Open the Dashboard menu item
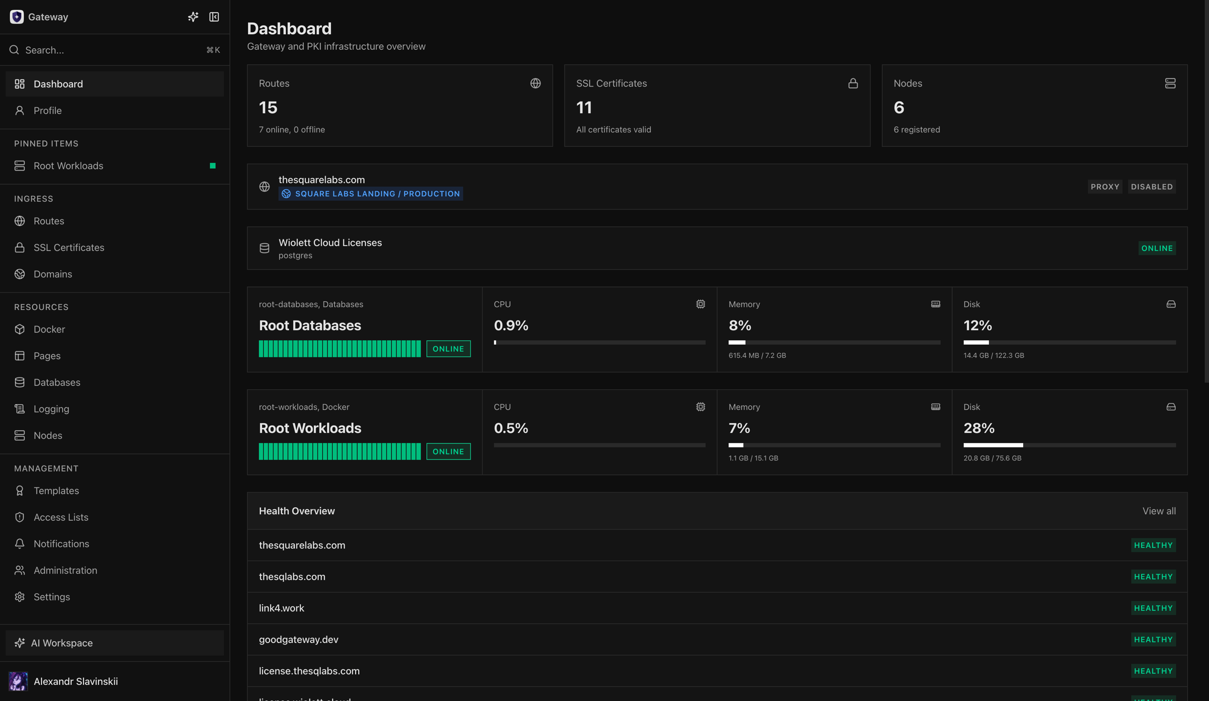The width and height of the screenshot is (1209, 701). click(x=115, y=84)
